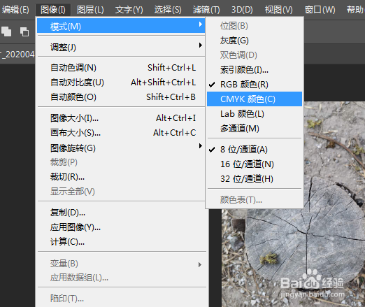This screenshot has height=307, width=365.
Task: Open 计算(C)... dialog
Action: click(121, 242)
